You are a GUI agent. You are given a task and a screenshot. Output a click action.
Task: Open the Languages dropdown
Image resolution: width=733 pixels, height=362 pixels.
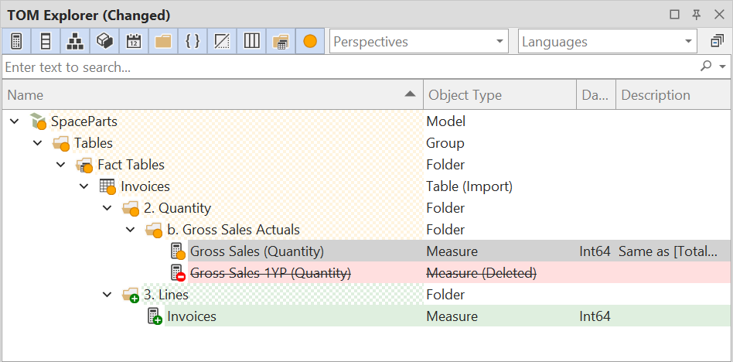click(608, 42)
